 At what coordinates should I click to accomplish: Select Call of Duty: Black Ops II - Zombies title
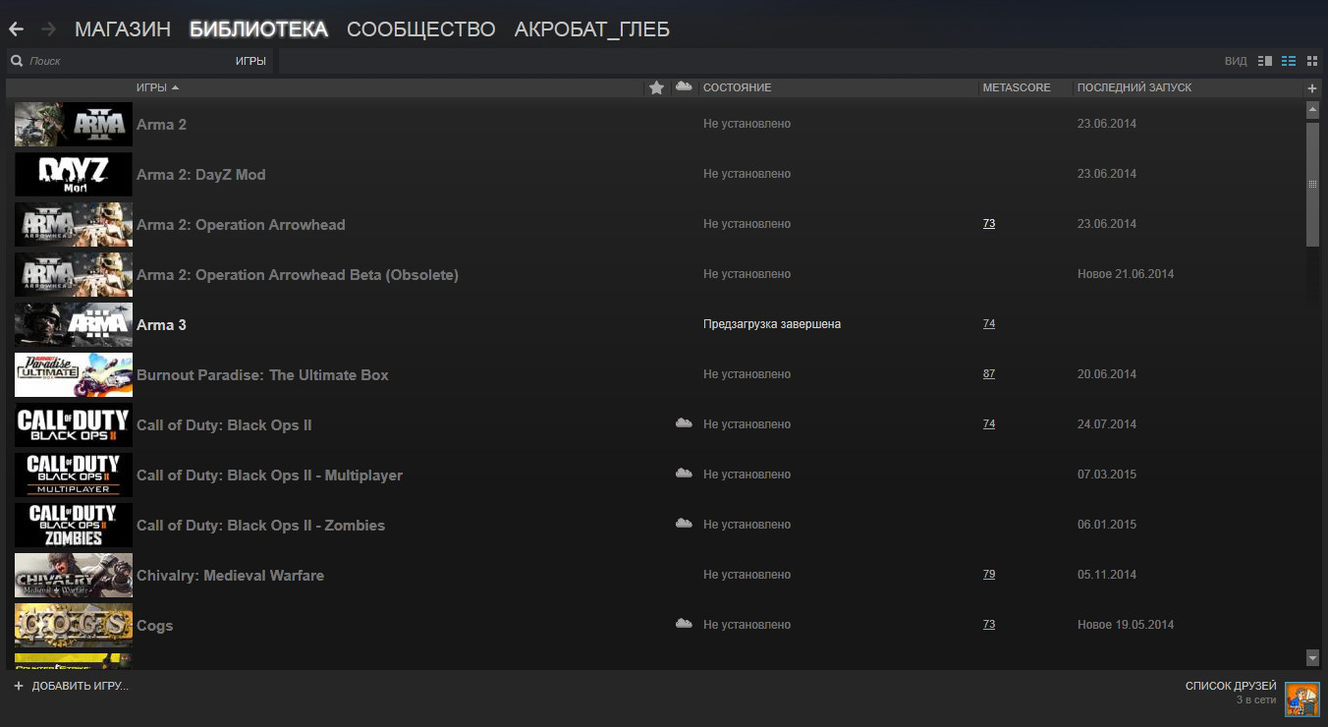pyautogui.click(x=260, y=526)
